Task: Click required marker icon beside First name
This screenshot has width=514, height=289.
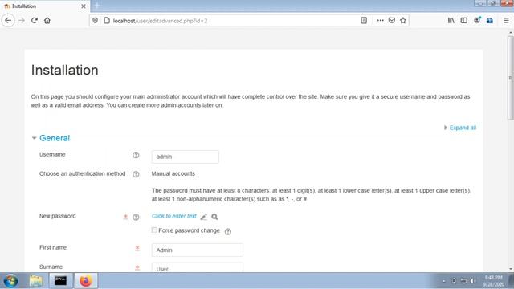Action: coord(137,248)
